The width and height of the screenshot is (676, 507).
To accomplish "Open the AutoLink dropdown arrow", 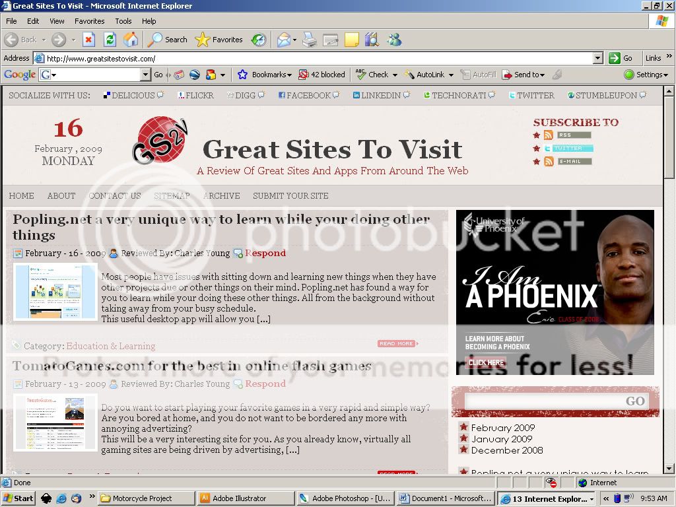I will point(451,75).
